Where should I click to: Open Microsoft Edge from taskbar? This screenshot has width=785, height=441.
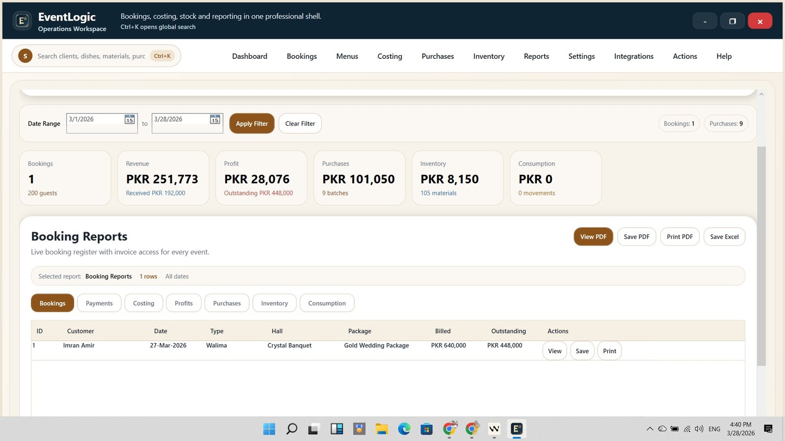[x=404, y=429]
